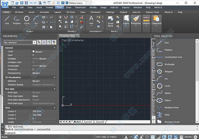Open the Ribbon menu workspace dropdown
The height and width of the screenshot is (139, 199).
(x=84, y=3)
